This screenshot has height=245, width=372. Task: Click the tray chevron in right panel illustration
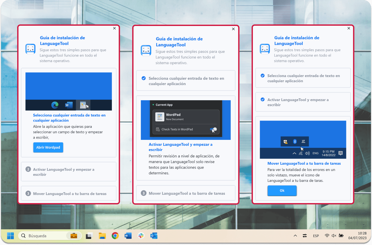click(294, 153)
